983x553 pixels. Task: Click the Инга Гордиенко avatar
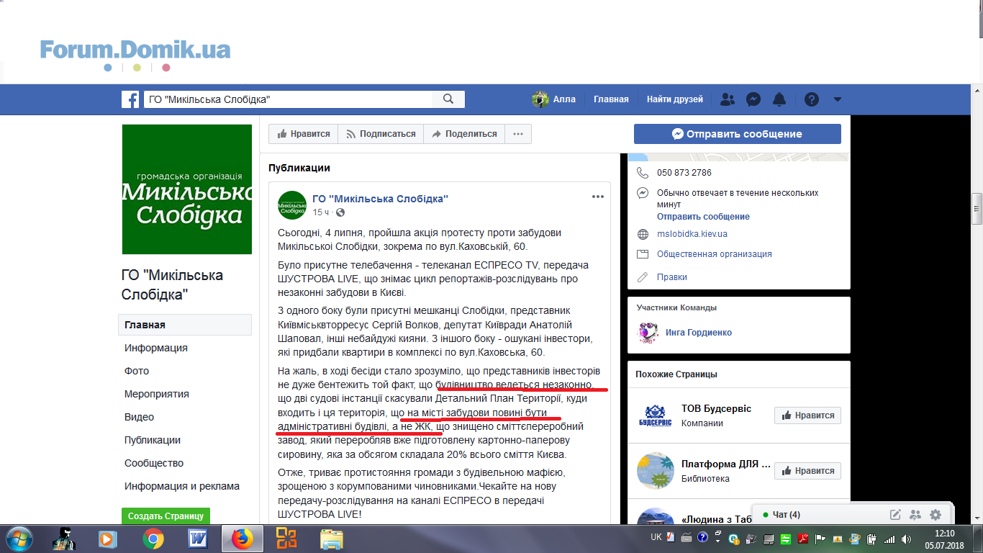point(649,333)
